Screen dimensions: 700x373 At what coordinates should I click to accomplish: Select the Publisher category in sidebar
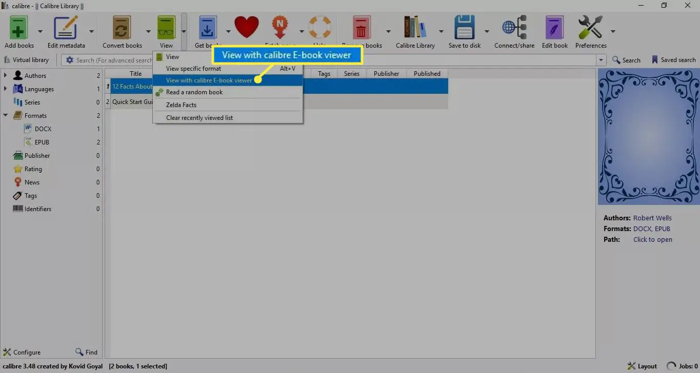(37, 155)
